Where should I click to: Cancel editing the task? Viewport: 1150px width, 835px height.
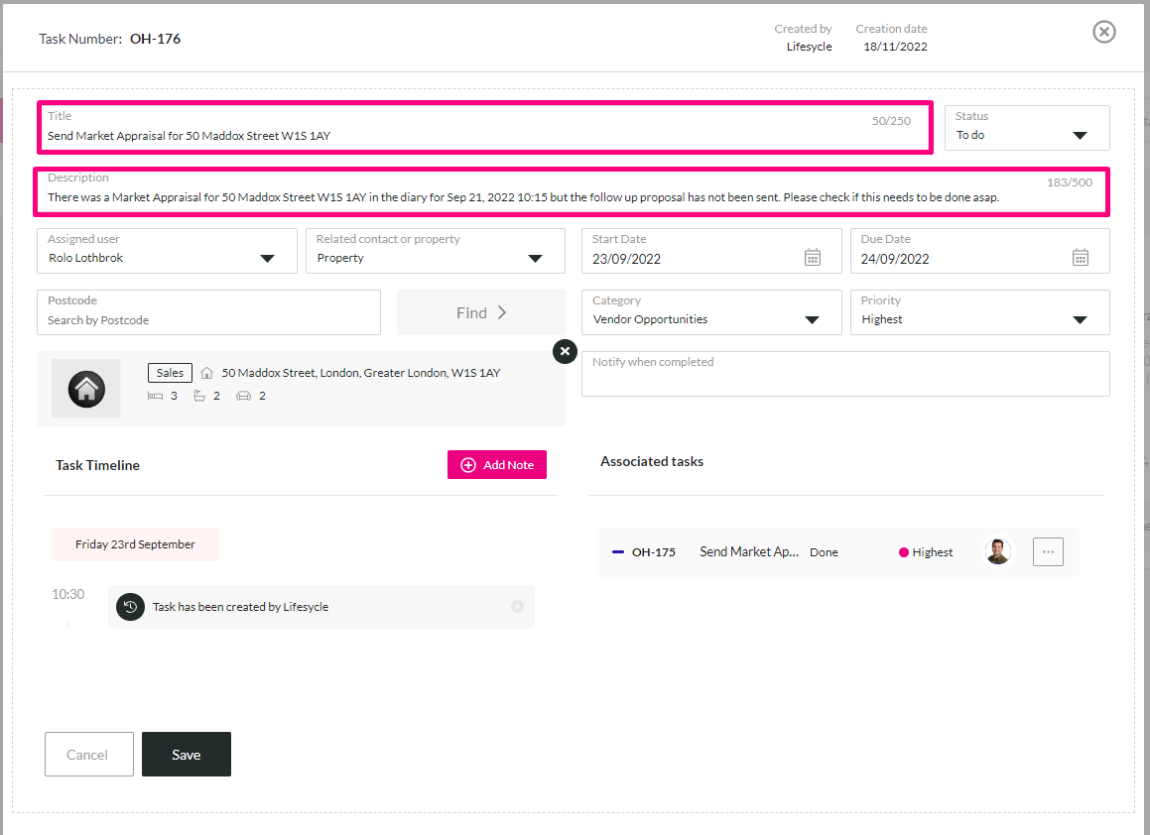pos(88,754)
